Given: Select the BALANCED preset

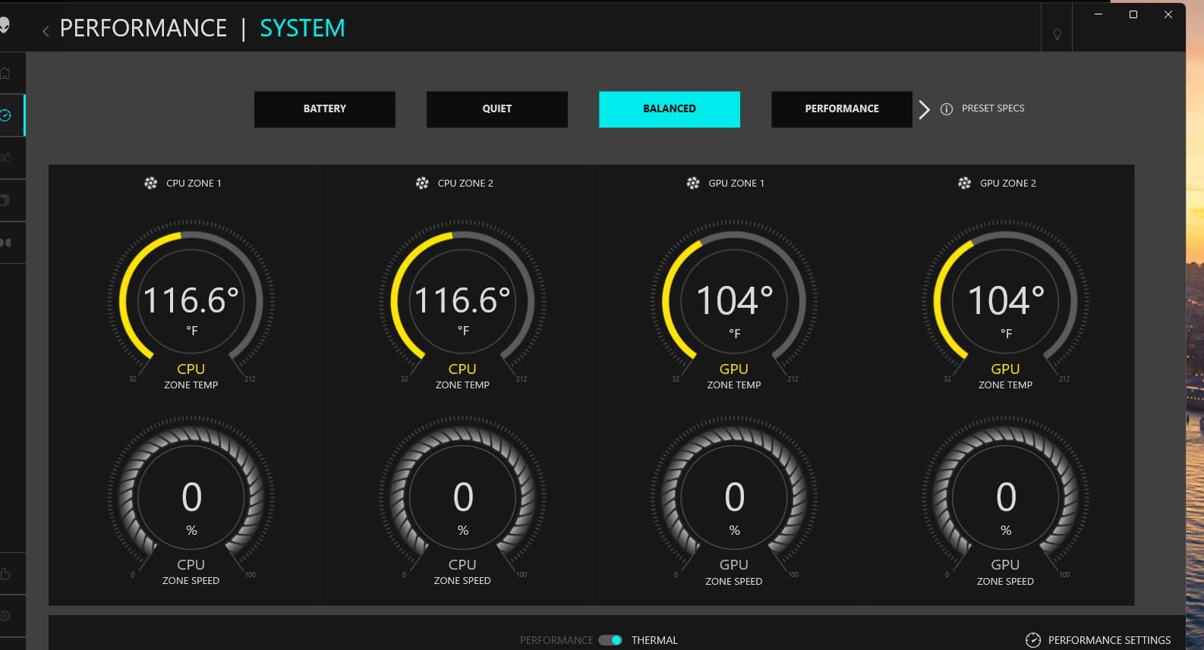Looking at the screenshot, I should coord(670,109).
